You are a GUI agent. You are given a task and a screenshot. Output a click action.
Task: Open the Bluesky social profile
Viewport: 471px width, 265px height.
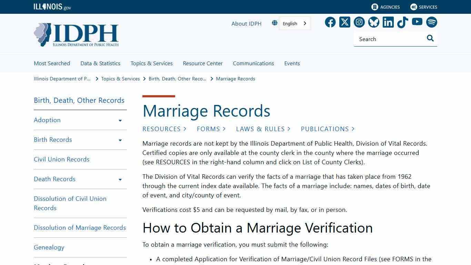pyautogui.click(x=373, y=22)
